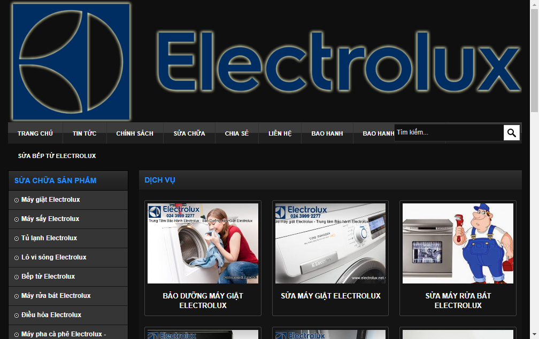Open Máy rửa bát Electrolux sidebar link

point(56,296)
